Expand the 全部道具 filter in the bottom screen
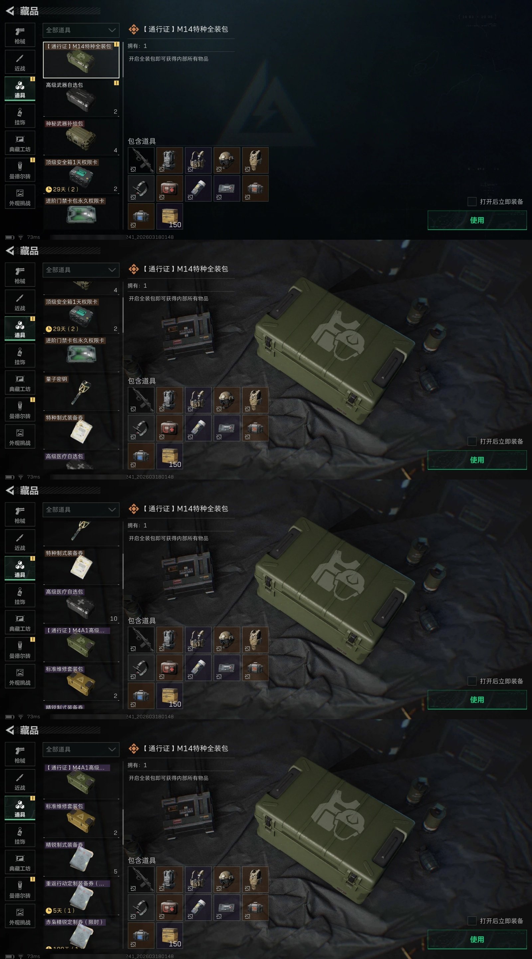The width and height of the screenshot is (532, 959). point(81,750)
